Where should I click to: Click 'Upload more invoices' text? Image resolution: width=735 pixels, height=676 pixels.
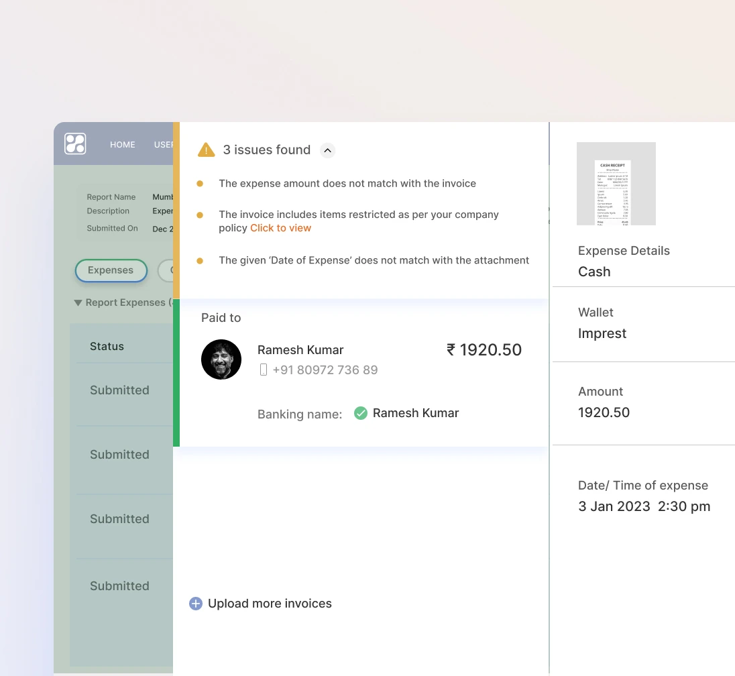click(270, 604)
